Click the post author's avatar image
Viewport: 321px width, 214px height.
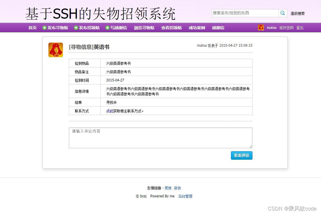tap(55, 50)
